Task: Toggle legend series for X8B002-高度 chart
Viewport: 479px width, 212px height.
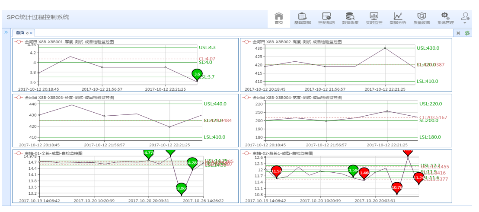Action: click(x=246, y=42)
